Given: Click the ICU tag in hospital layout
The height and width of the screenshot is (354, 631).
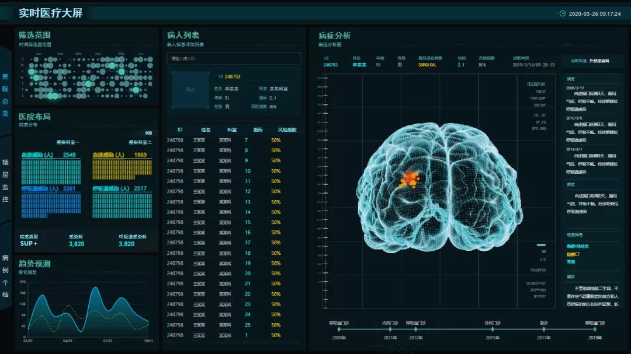Looking at the screenshot, I should click(x=148, y=133).
